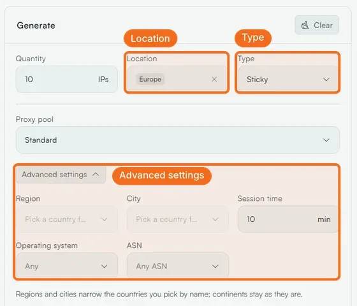Click the min unit in Session time
The image size is (357, 306).
324,219
